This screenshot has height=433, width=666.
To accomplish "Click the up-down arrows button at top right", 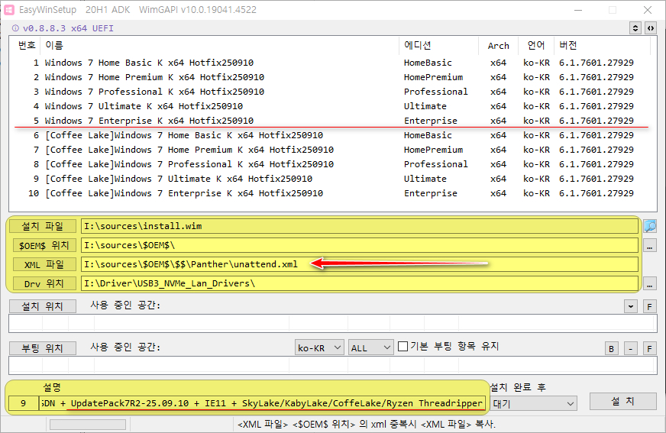I will point(635,28).
